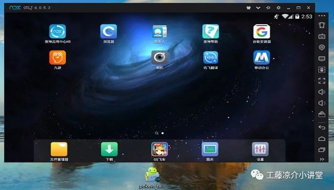Open the 图库 gallery app in dock

(210, 149)
